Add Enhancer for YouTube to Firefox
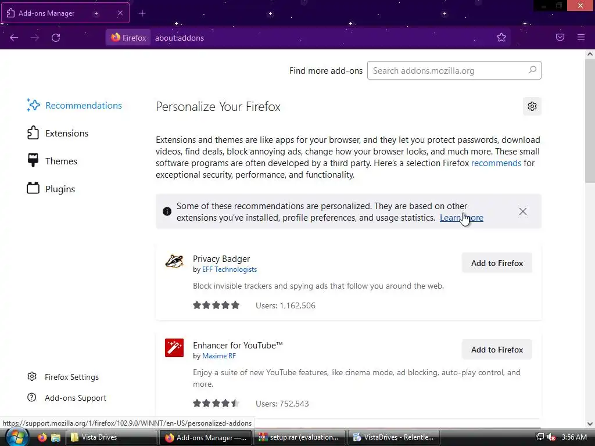The image size is (595, 446). (x=497, y=350)
